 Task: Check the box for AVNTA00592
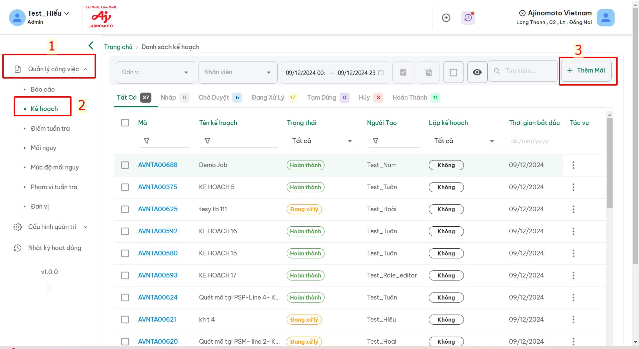125,231
